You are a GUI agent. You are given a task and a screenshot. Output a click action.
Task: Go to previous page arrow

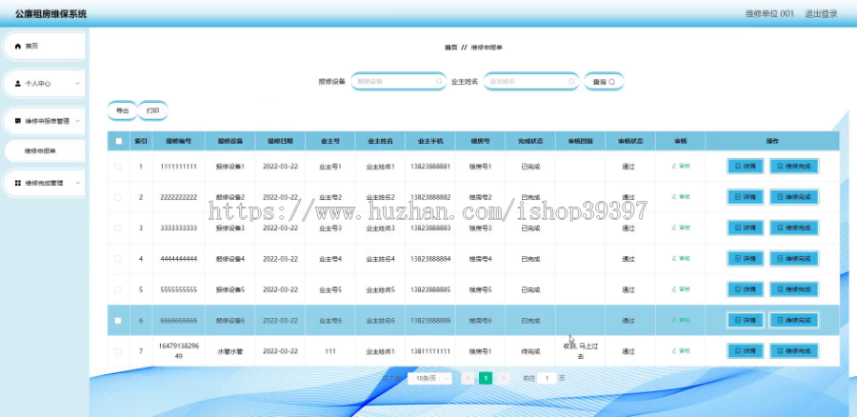coord(468,378)
